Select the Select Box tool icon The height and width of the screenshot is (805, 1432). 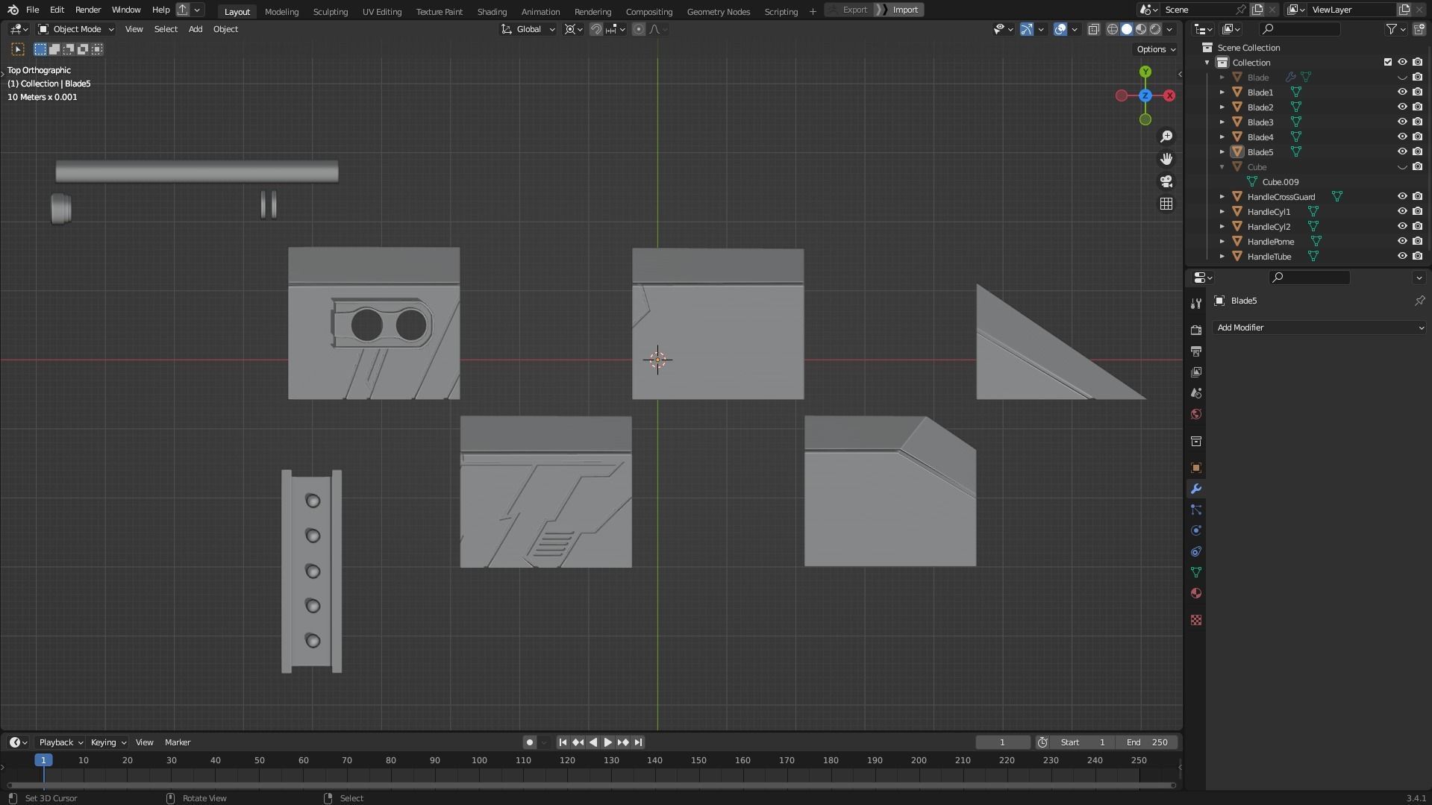[18, 49]
